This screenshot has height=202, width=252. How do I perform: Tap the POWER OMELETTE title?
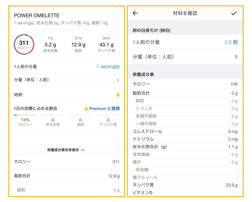37,15
